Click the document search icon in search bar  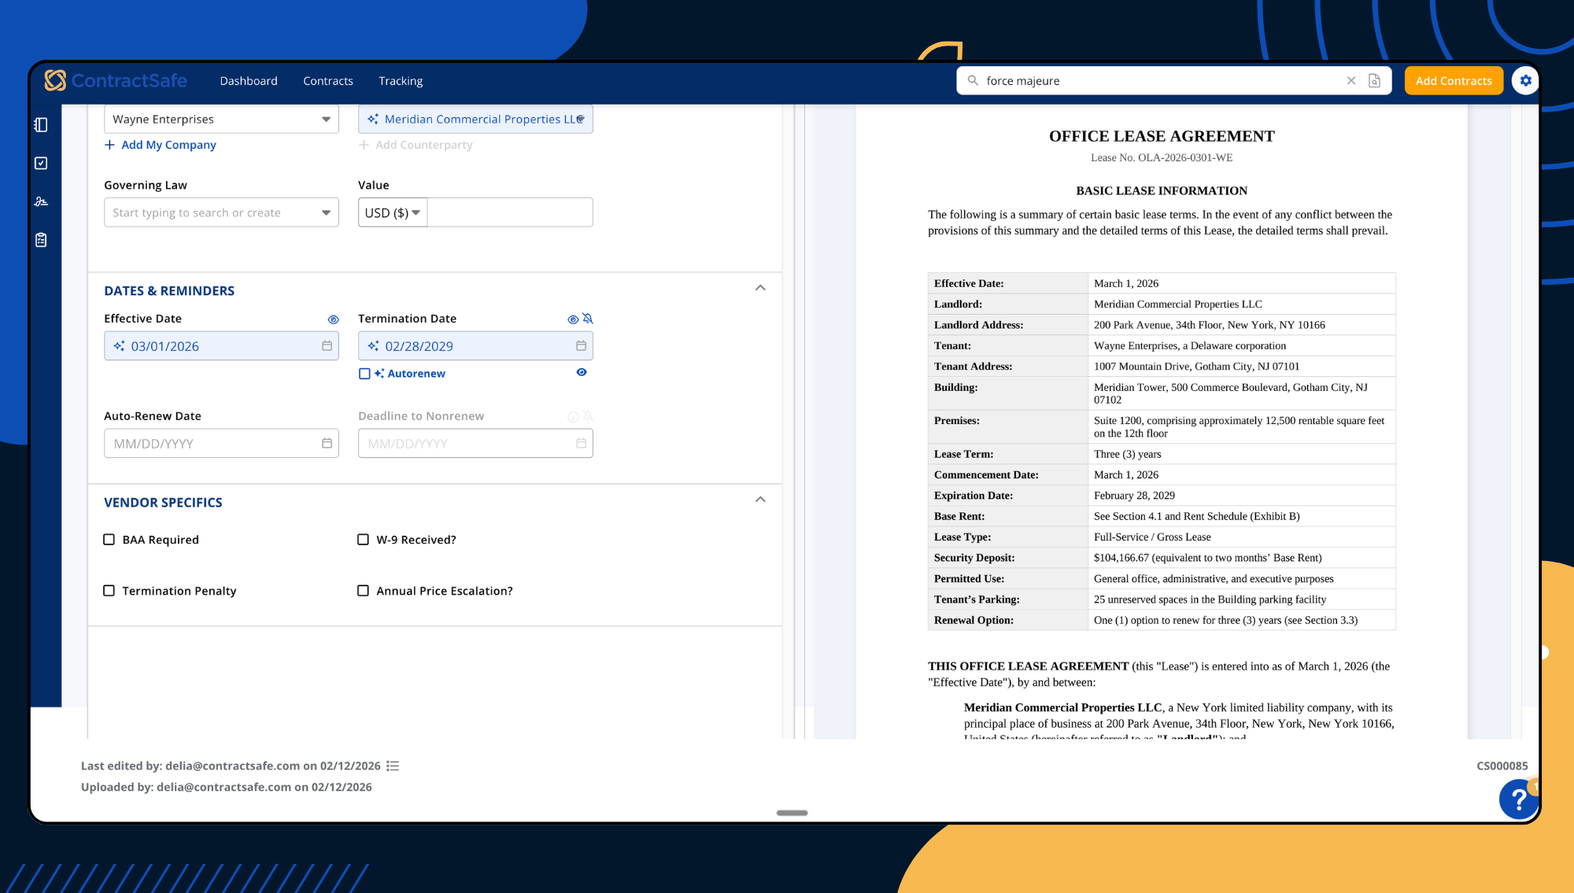coord(1374,81)
